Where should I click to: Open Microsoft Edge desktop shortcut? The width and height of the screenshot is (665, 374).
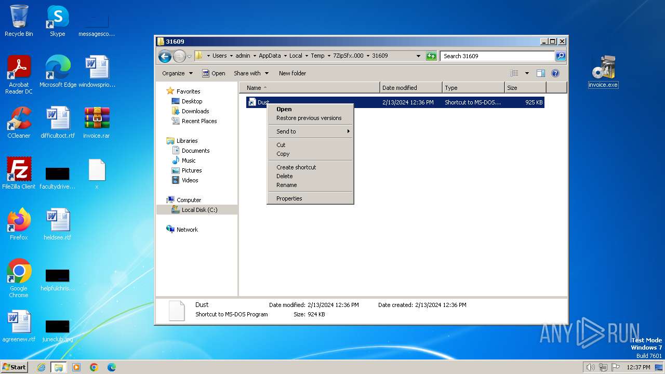coord(58,72)
